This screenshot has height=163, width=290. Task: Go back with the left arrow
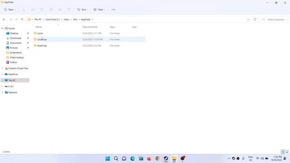4,19
